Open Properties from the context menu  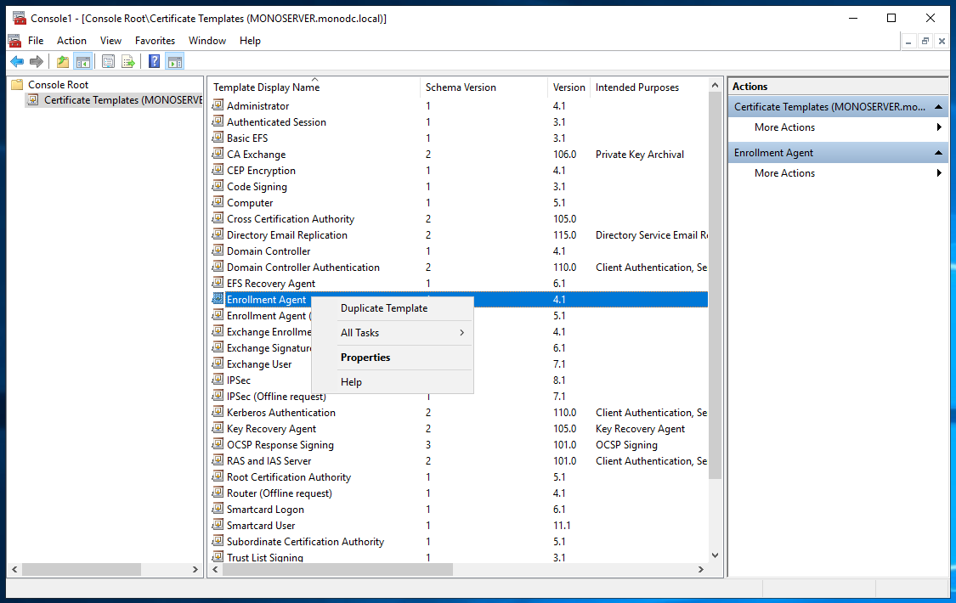click(365, 358)
